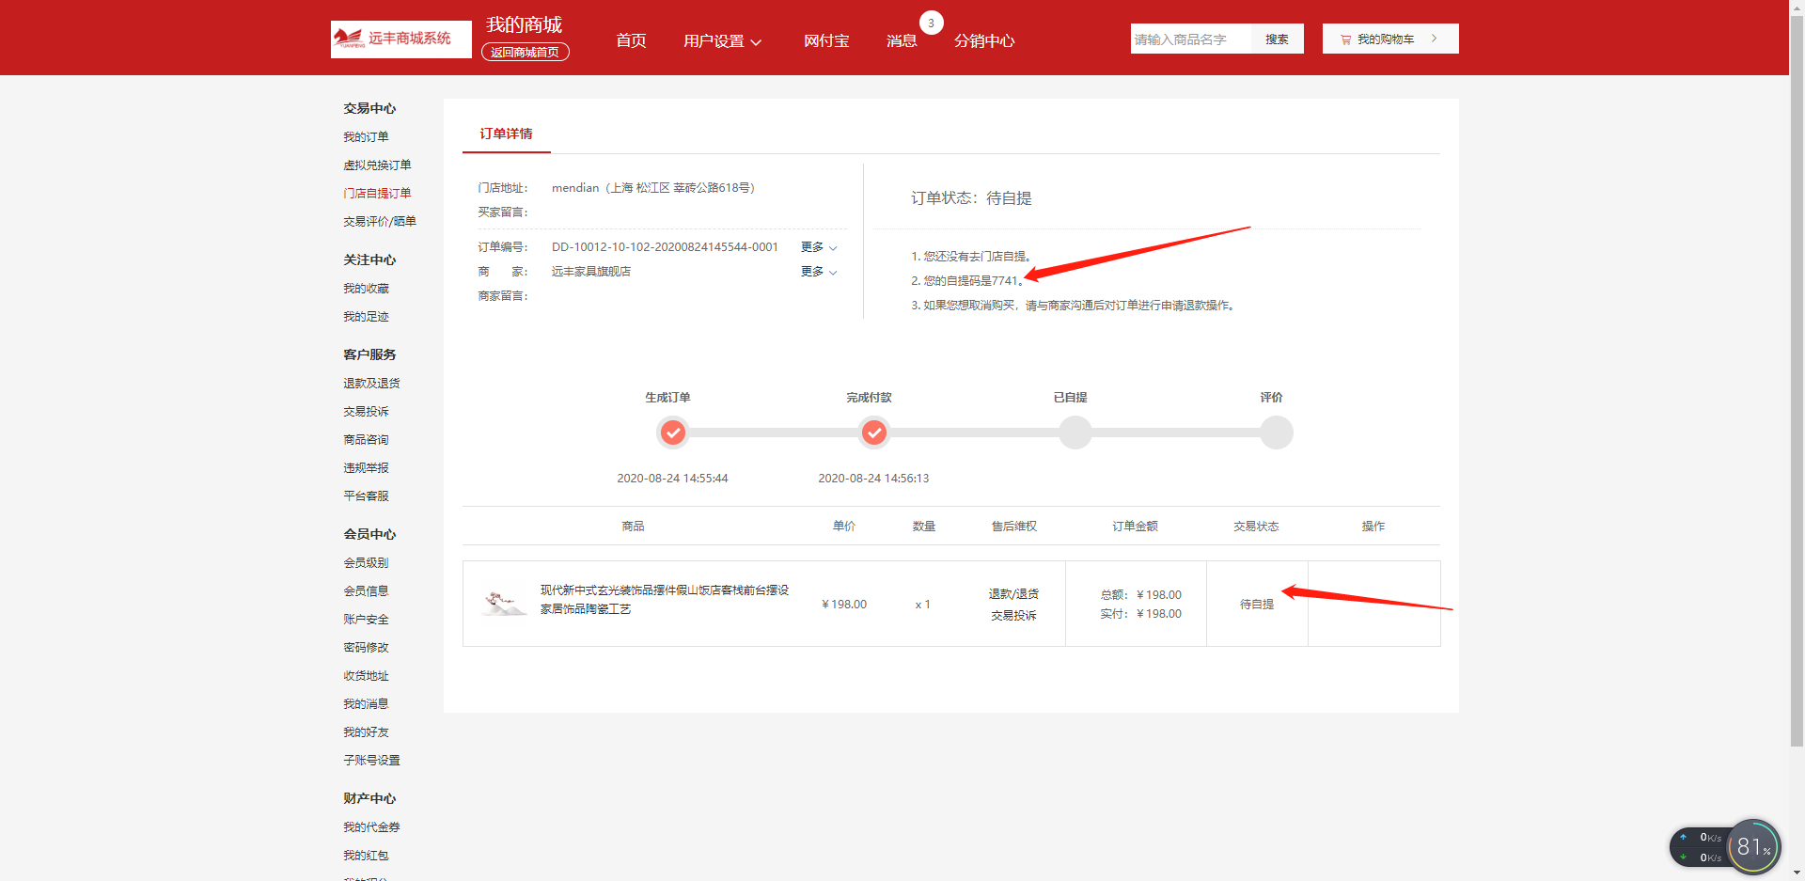The image size is (1805, 881).
Task: Open 我的代金券 in sidebar
Action: point(371,827)
